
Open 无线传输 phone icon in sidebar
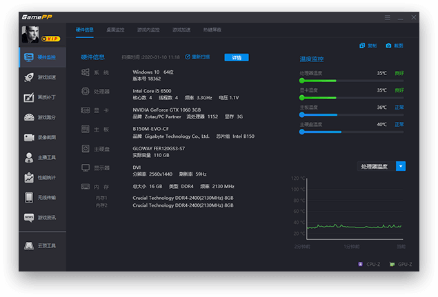click(x=42, y=197)
